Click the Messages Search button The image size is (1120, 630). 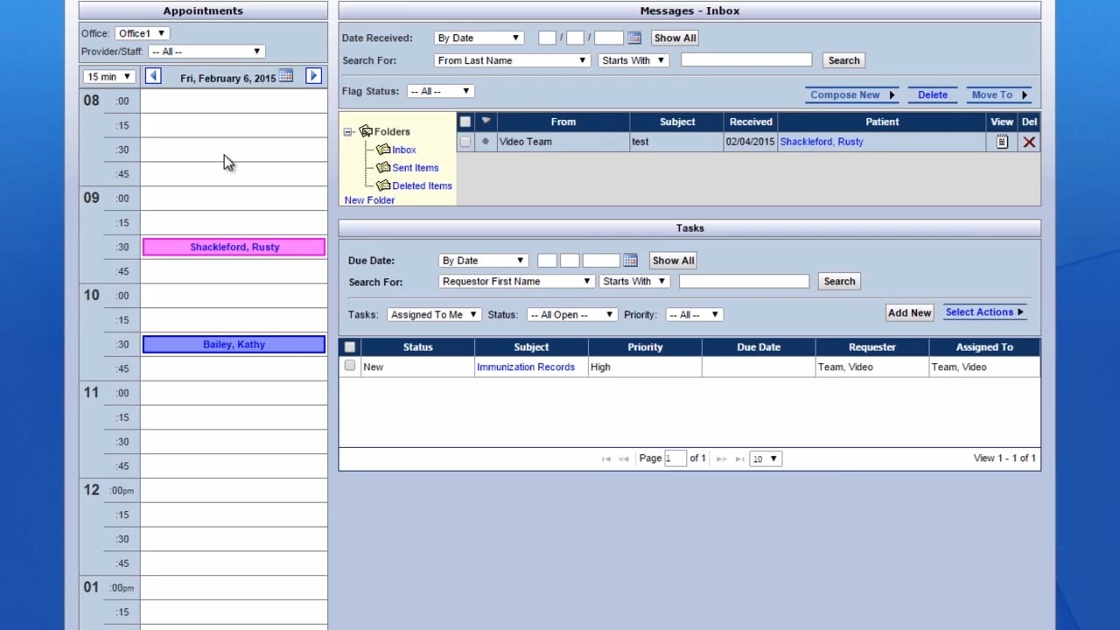843,60
